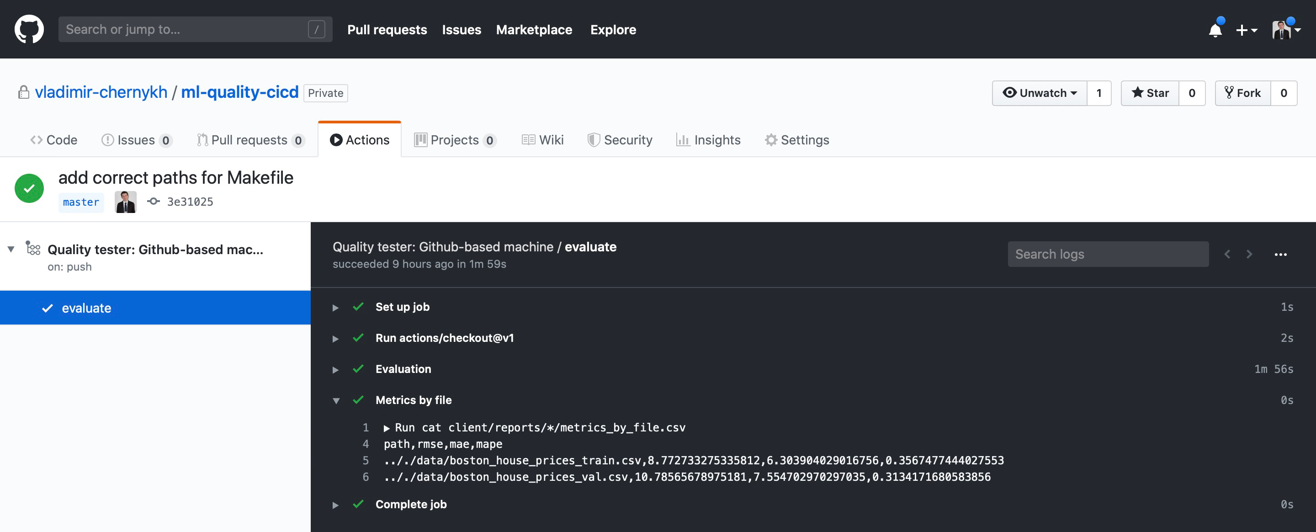Open Issues in top navigation

462,30
